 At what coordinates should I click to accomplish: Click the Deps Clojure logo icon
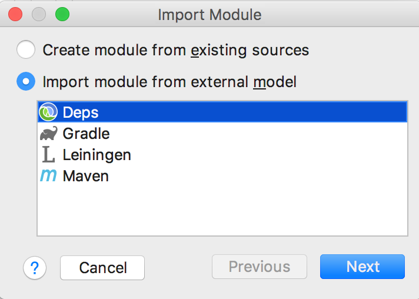48,112
